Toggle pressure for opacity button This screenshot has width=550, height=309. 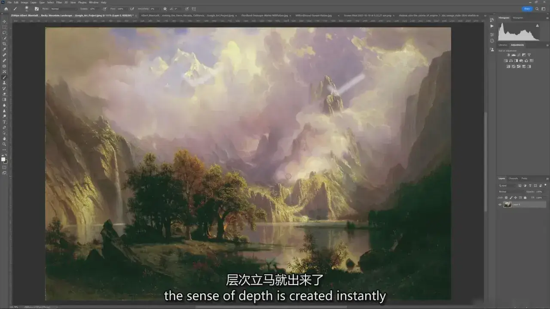point(104,9)
